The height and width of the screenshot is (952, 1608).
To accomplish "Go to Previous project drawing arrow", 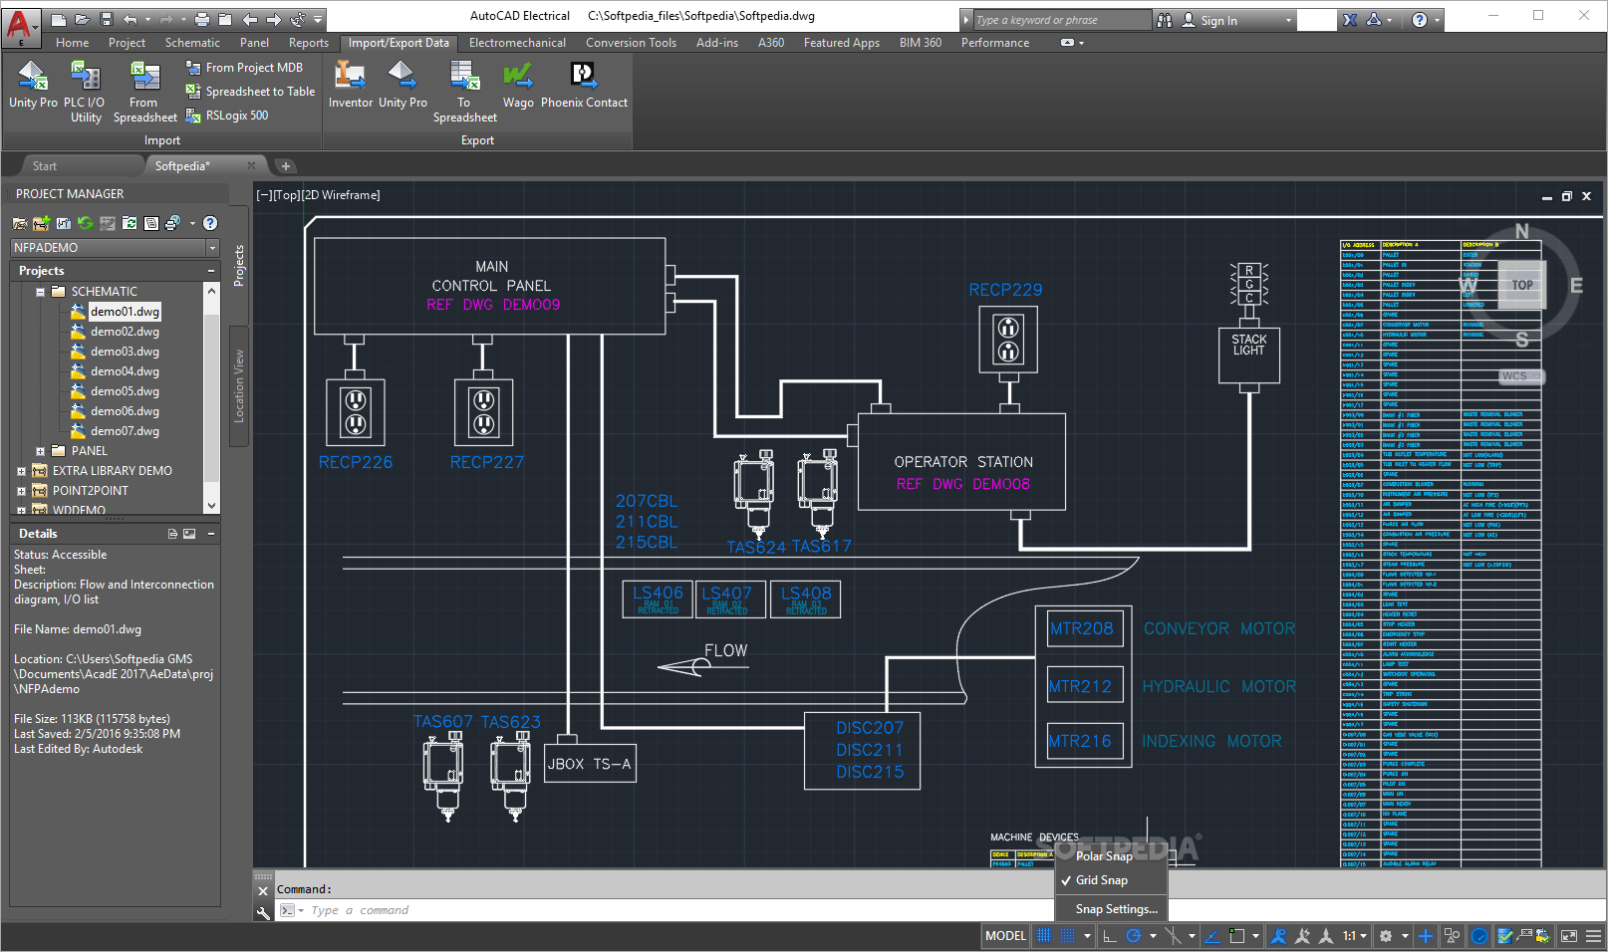I will click(x=250, y=19).
